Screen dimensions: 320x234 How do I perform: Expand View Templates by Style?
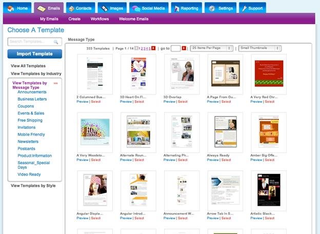(x=33, y=186)
